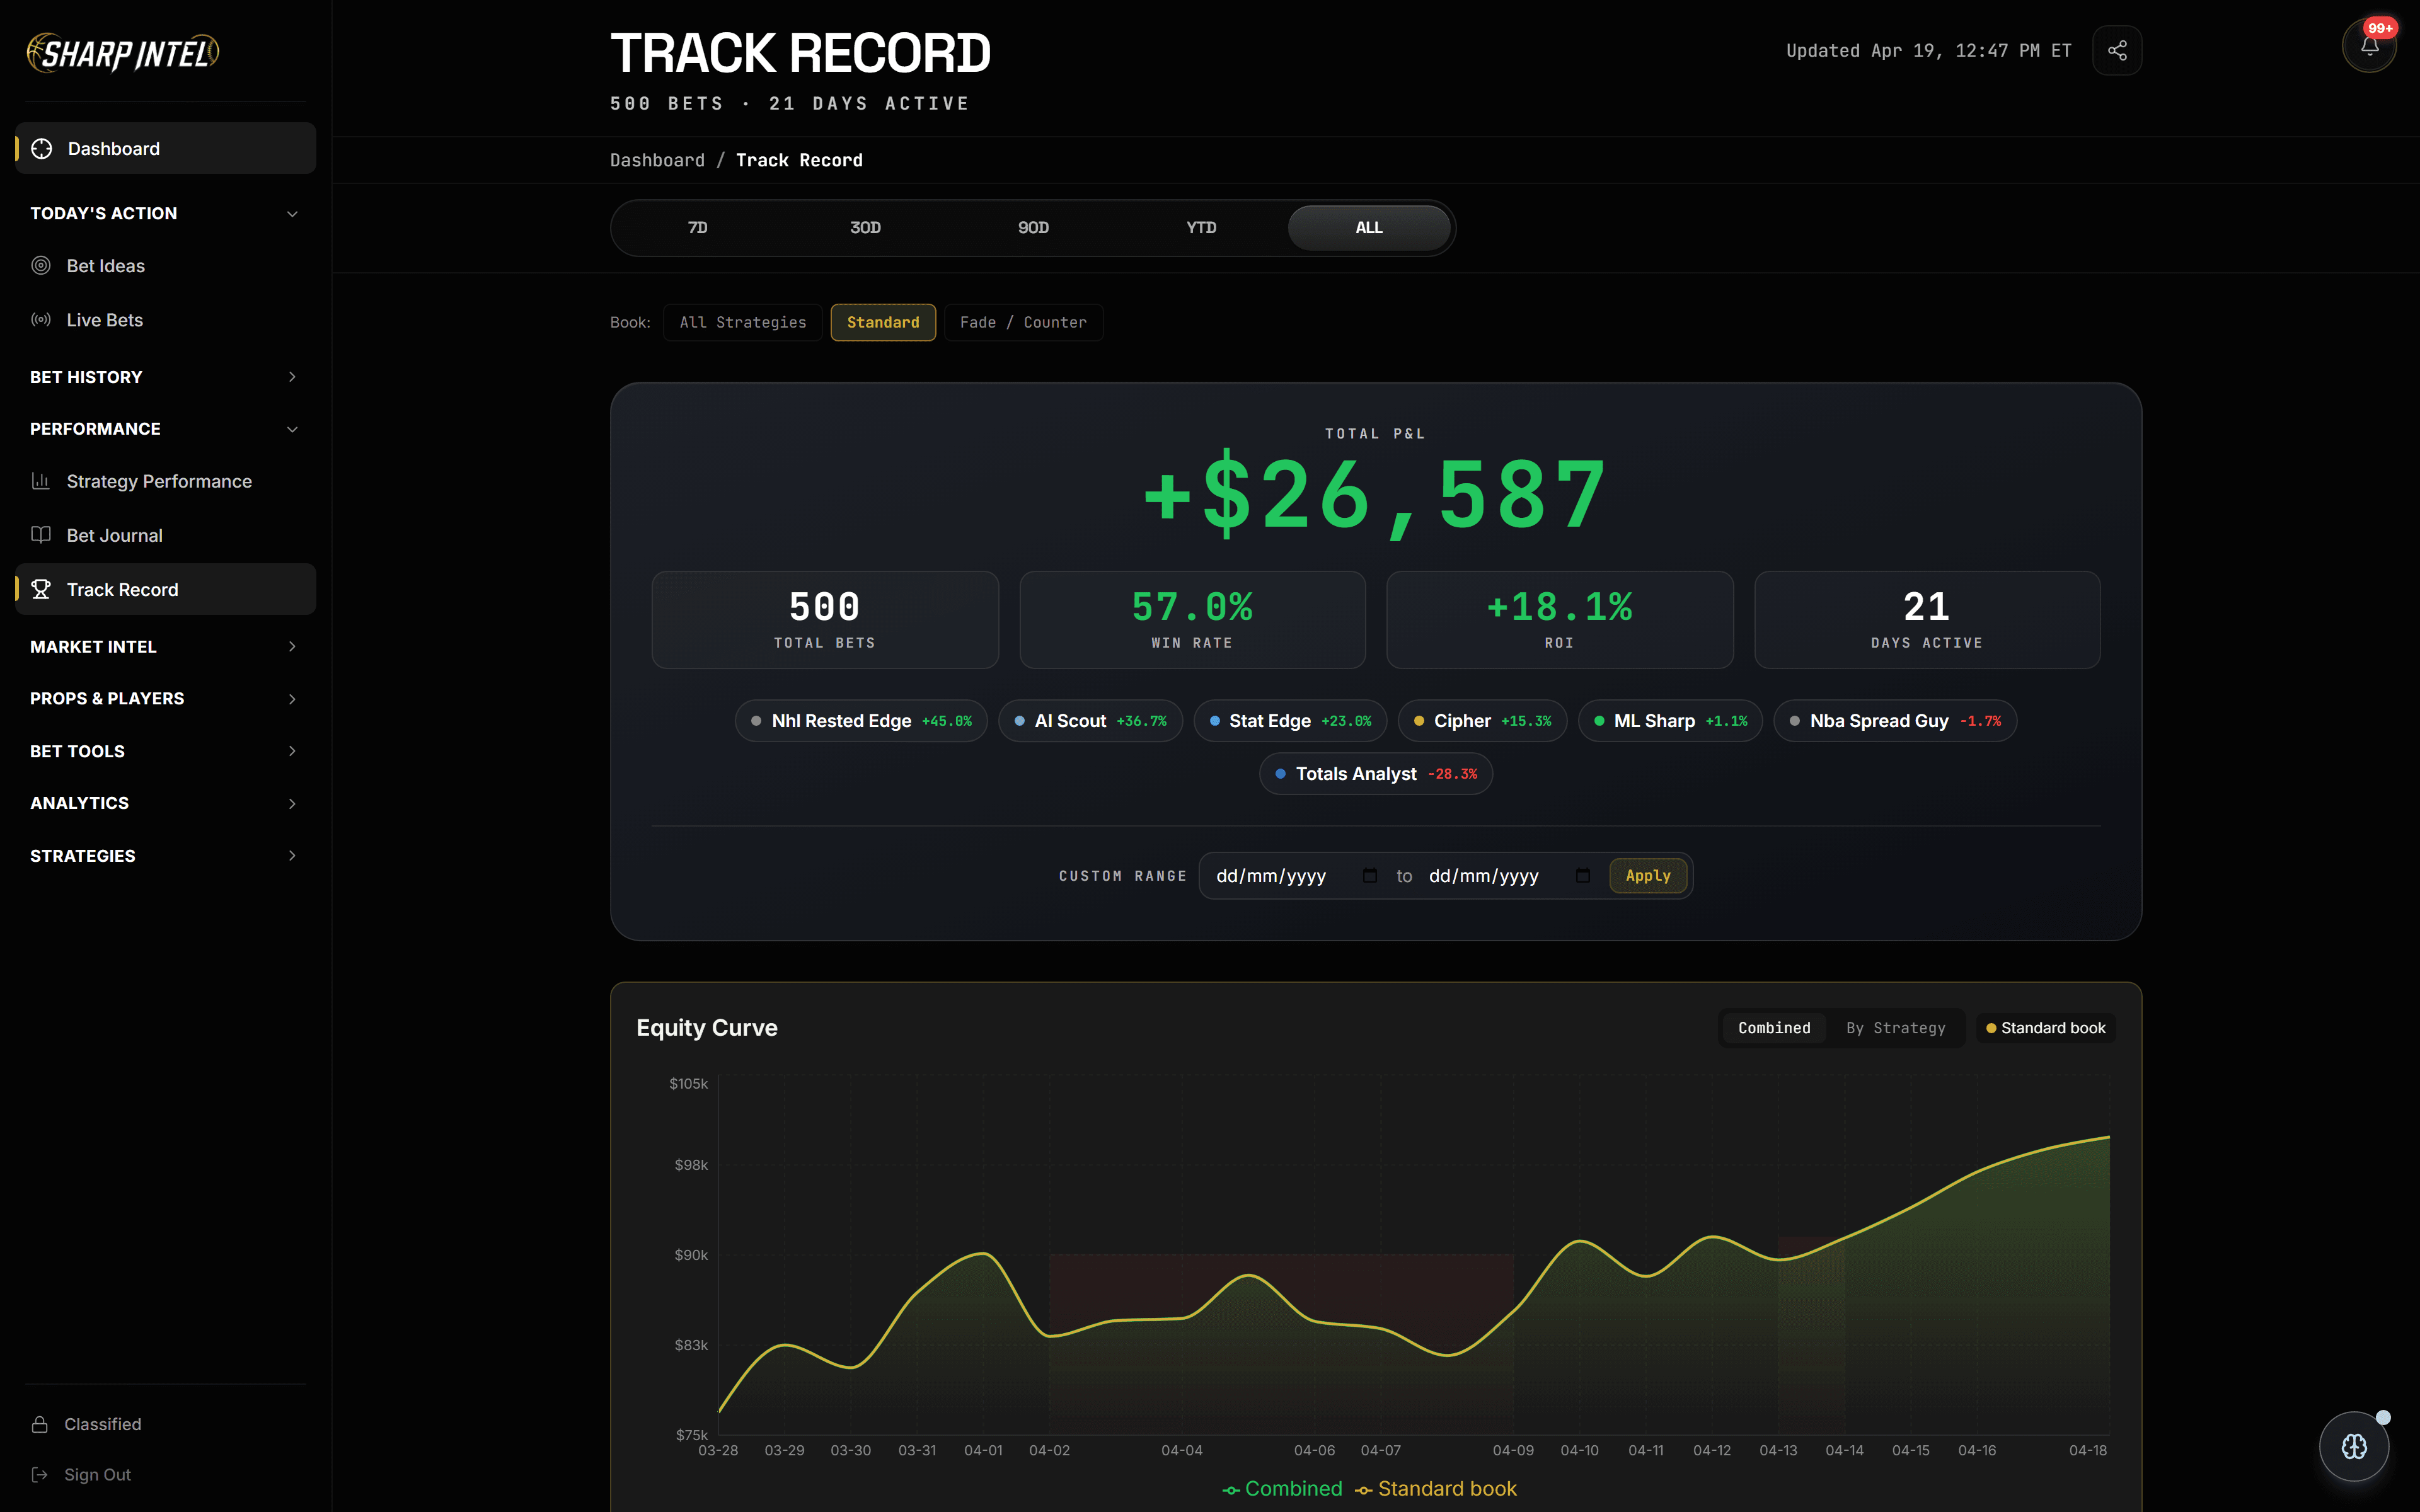Click the Sign Out arrow icon
Screen dimensions: 2420x1512
point(40,1475)
